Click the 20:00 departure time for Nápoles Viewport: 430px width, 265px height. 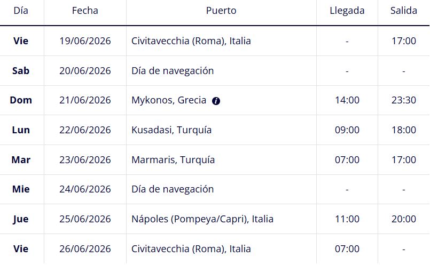[403, 219]
